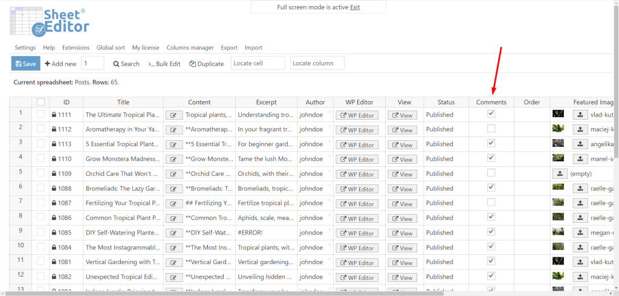The width and height of the screenshot is (619, 296).
Task: Open author dropdown for post 1086
Action: [x=328, y=216]
